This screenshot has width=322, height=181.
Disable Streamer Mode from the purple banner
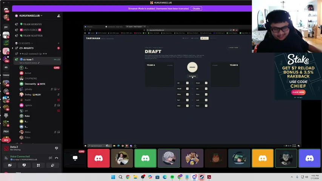pyautogui.click(x=196, y=9)
